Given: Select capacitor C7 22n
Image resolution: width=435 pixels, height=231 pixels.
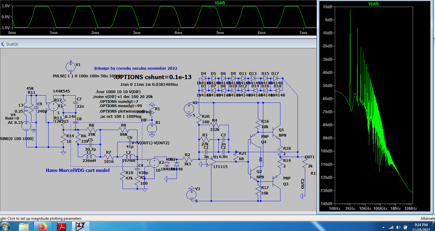Looking at the screenshot, I should tap(75, 103).
